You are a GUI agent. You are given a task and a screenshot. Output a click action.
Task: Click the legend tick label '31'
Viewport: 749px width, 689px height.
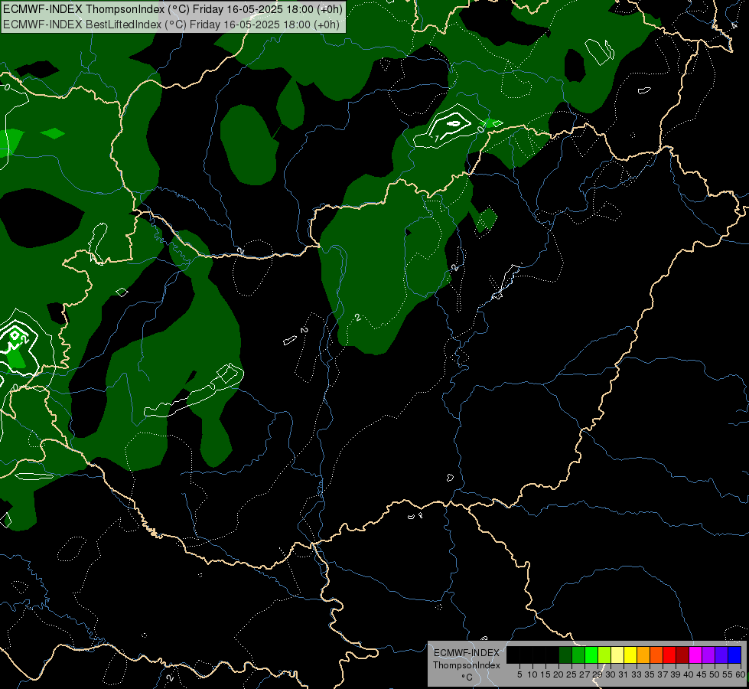[624, 674]
